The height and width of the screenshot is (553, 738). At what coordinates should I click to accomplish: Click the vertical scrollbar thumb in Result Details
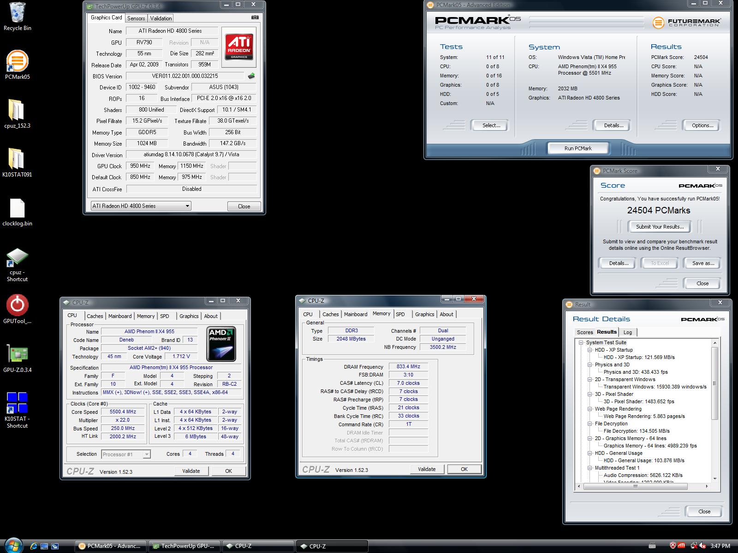pyautogui.click(x=715, y=383)
